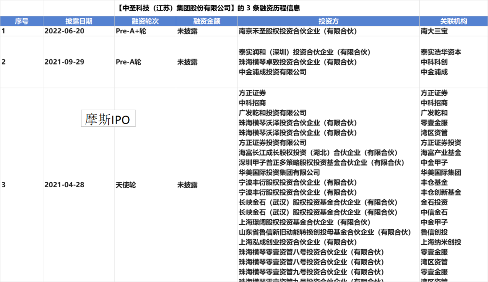Click investor 上海泓成创业投资合伙企业
The height and width of the screenshot is (282, 488).
pos(298,242)
